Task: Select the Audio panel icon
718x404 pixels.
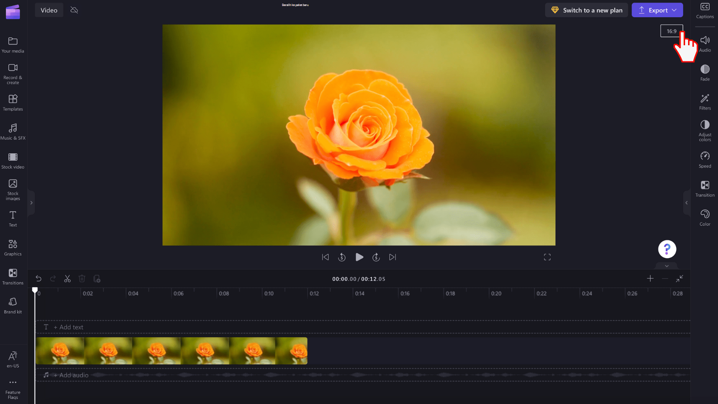Action: 705,43
